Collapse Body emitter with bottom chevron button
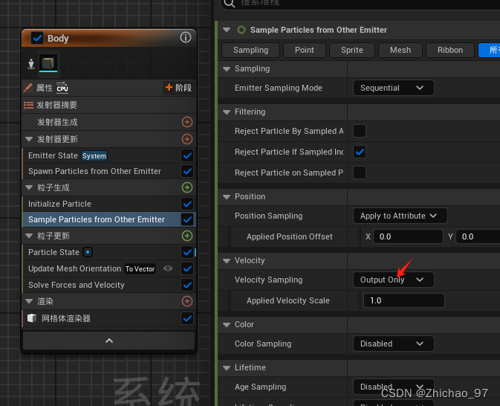Image resolution: width=500 pixels, height=406 pixels. click(x=108, y=341)
